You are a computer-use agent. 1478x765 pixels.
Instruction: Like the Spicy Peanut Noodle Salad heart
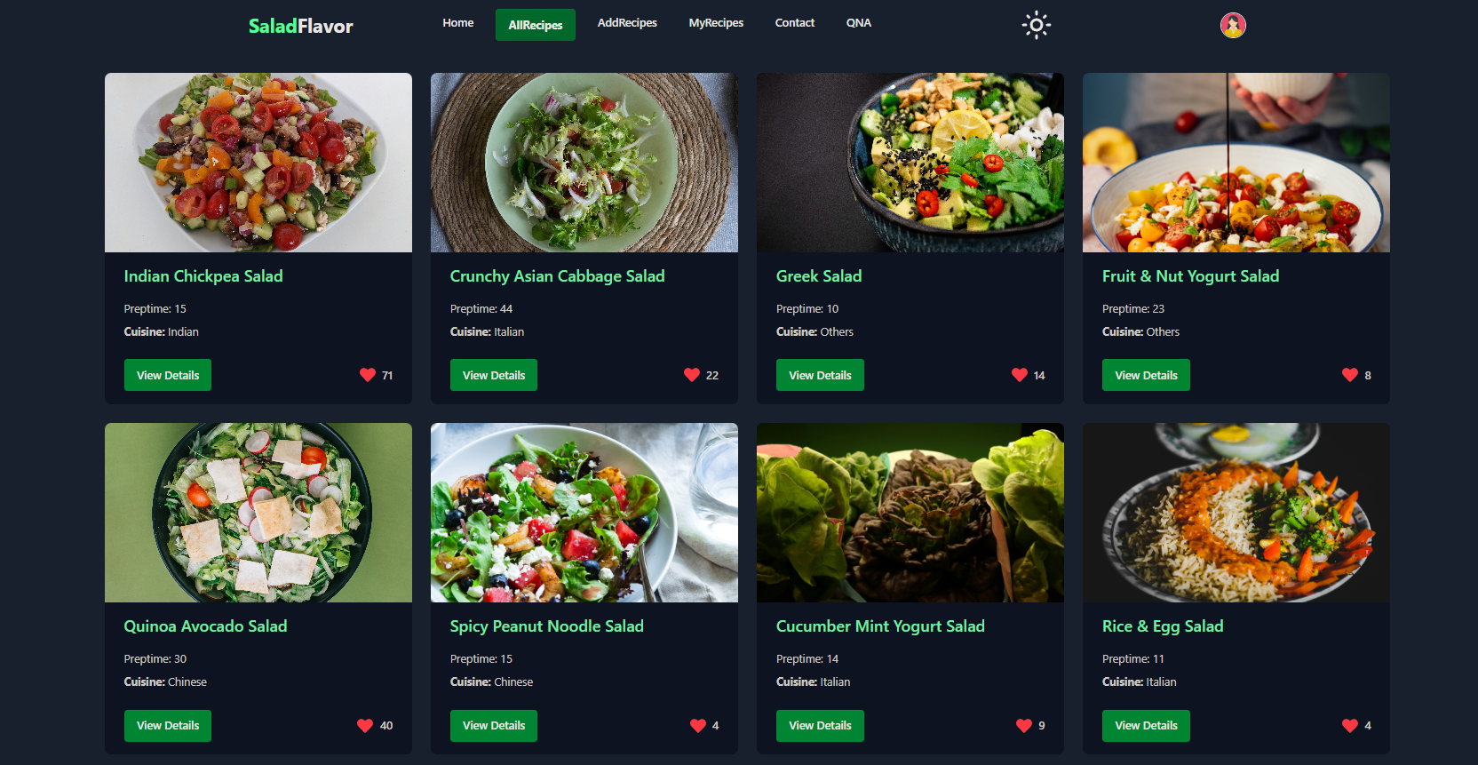[698, 725]
